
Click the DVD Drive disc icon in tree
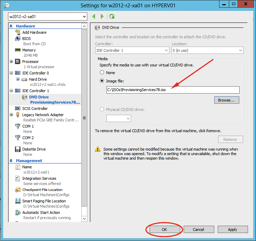[x=24, y=97]
